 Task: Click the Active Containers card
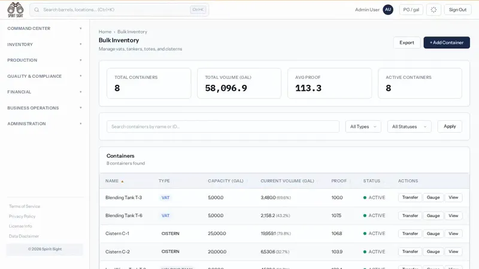(x=420, y=83)
